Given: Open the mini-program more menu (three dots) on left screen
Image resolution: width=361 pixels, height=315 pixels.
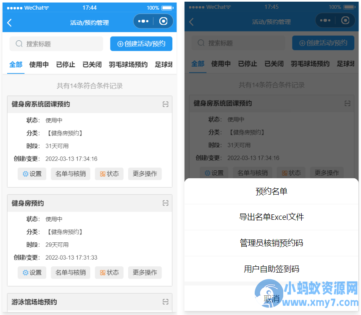Looking at the screenshot, I should 143,21.
